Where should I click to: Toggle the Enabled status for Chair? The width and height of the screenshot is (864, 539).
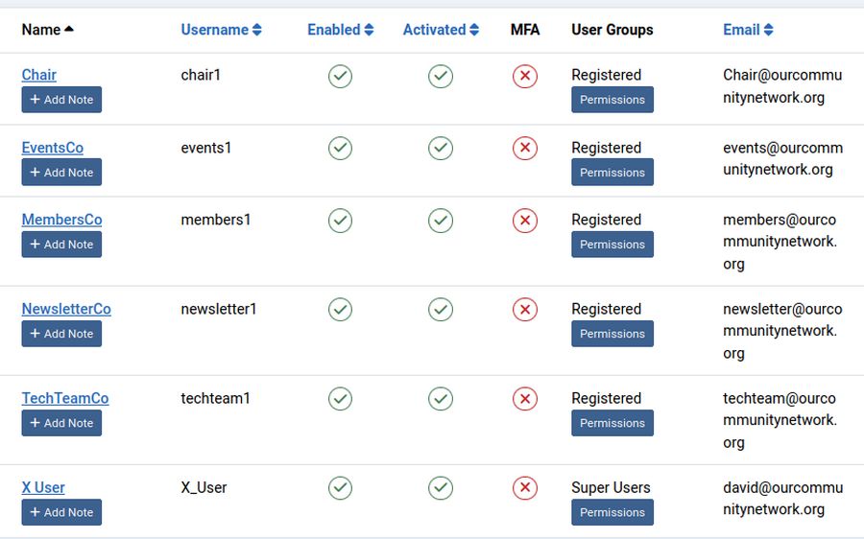(x=340, y=76)
